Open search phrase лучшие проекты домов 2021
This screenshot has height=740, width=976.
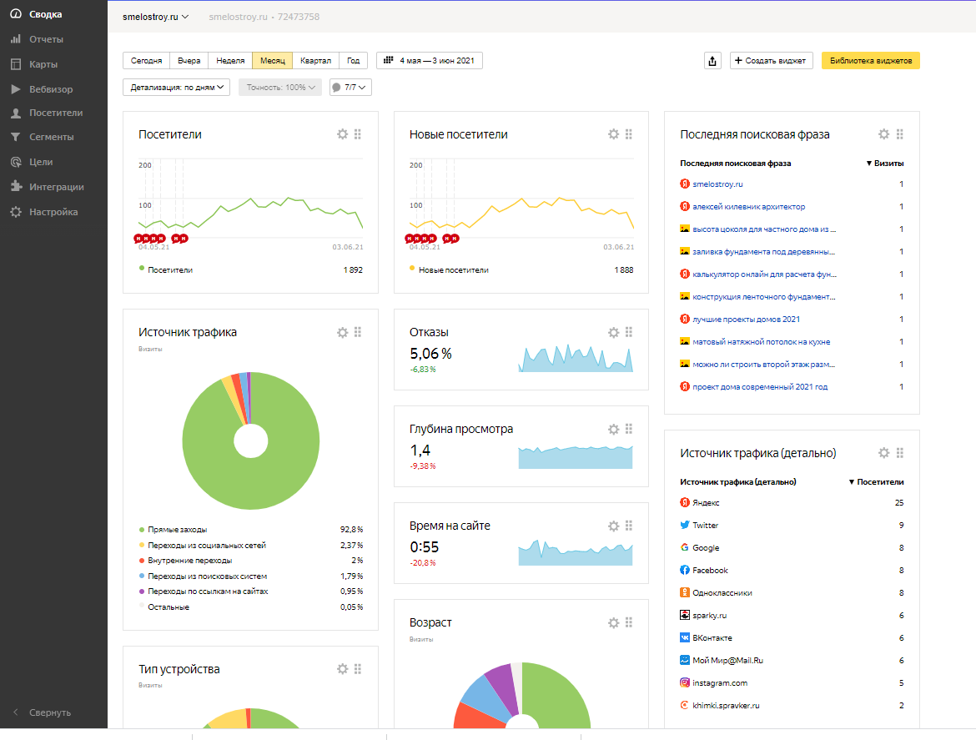pyautogui.click(x=746, y=320)
